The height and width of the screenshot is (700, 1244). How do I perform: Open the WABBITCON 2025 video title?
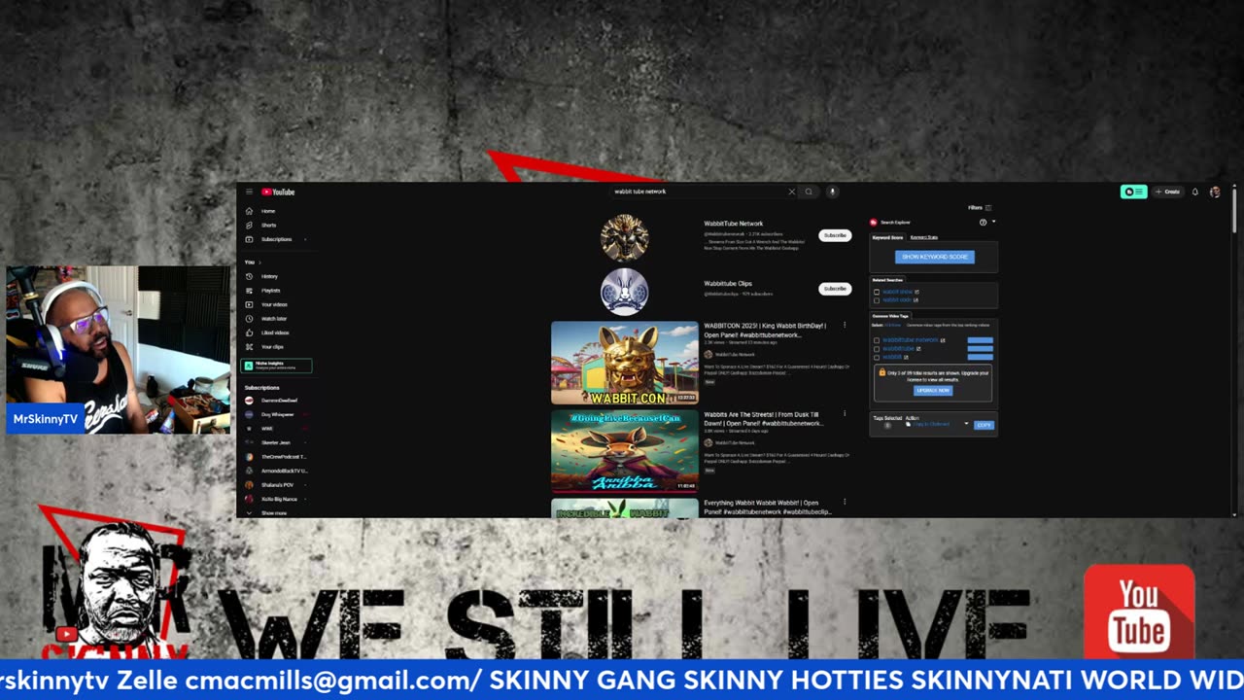tap(765, 330)
